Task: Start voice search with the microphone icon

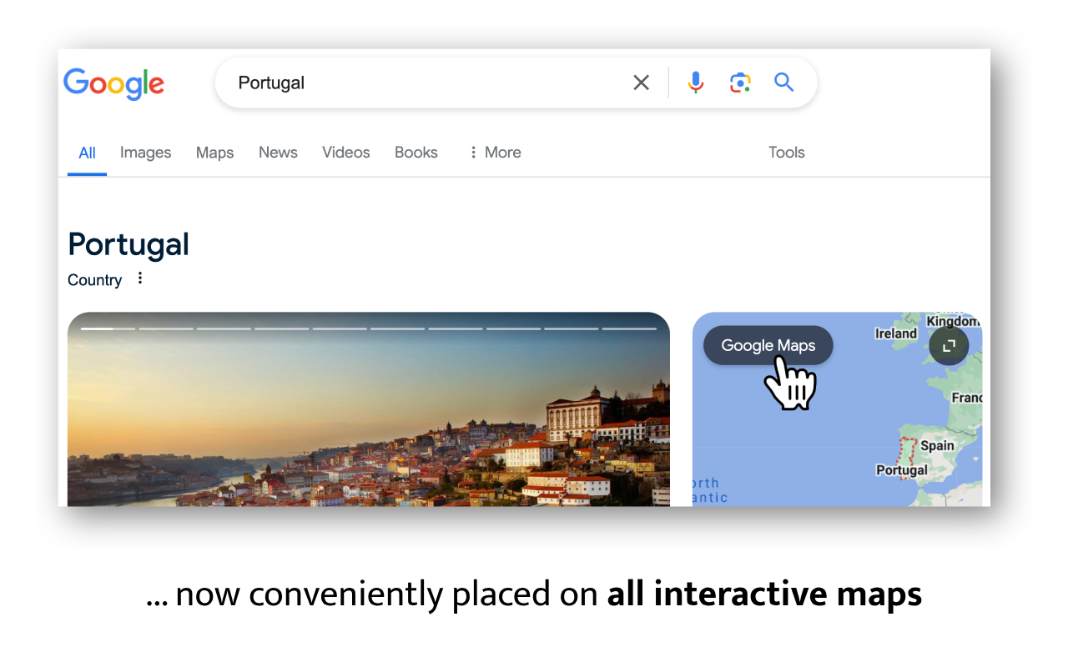Action: tap(696, 83)
